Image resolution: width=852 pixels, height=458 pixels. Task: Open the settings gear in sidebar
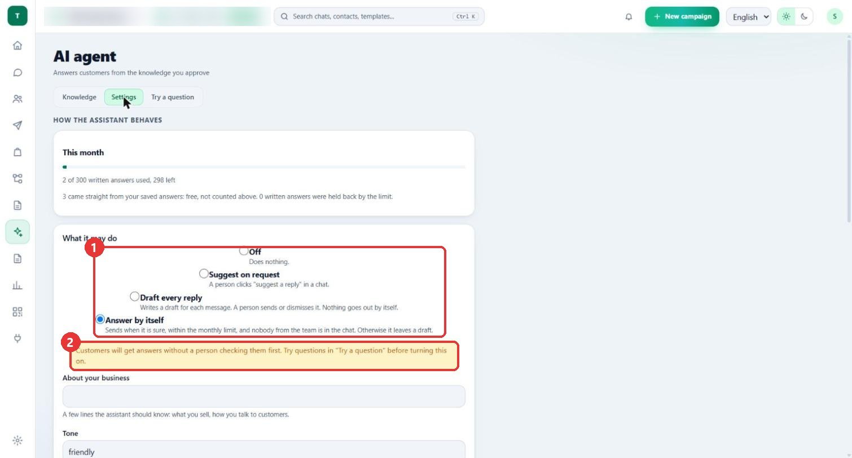click(17, 441)
